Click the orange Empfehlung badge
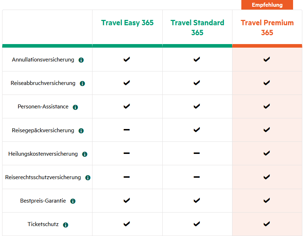The image size is (303, 236). tap(267, 5)
